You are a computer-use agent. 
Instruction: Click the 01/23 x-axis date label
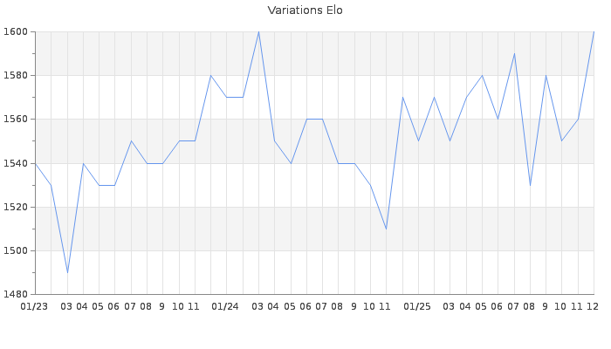click(x=34, y=306)
